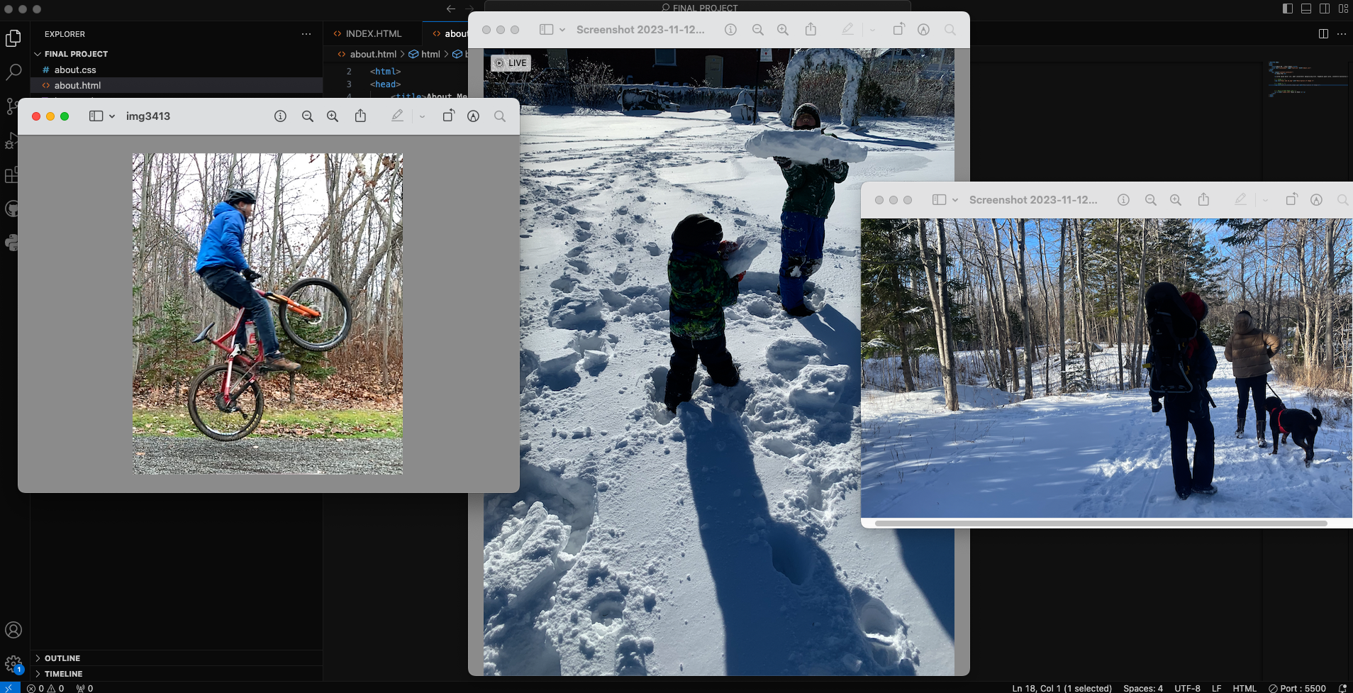Click horizontal scrollbar in right Preview window
This screenshot has height=693, width=1353.
click(x=1101, y=523)
